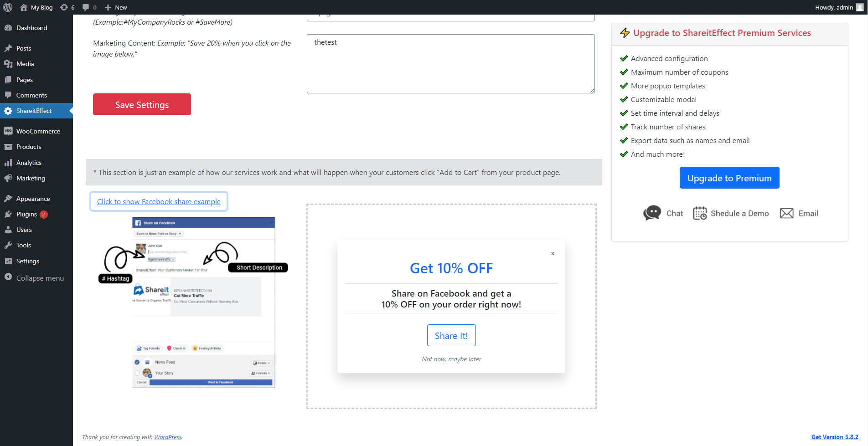
Task: Click the Chat speech bubble icon
Action: click(x=652, y=213)
